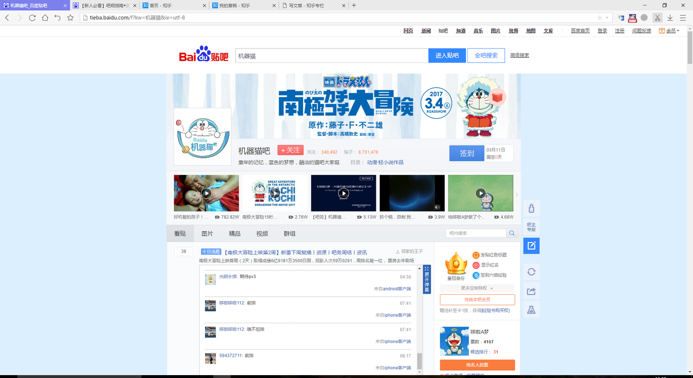Click the favorites star left of address bar
This screenshot has height=378, width=693.
click(x=70, y=18)
